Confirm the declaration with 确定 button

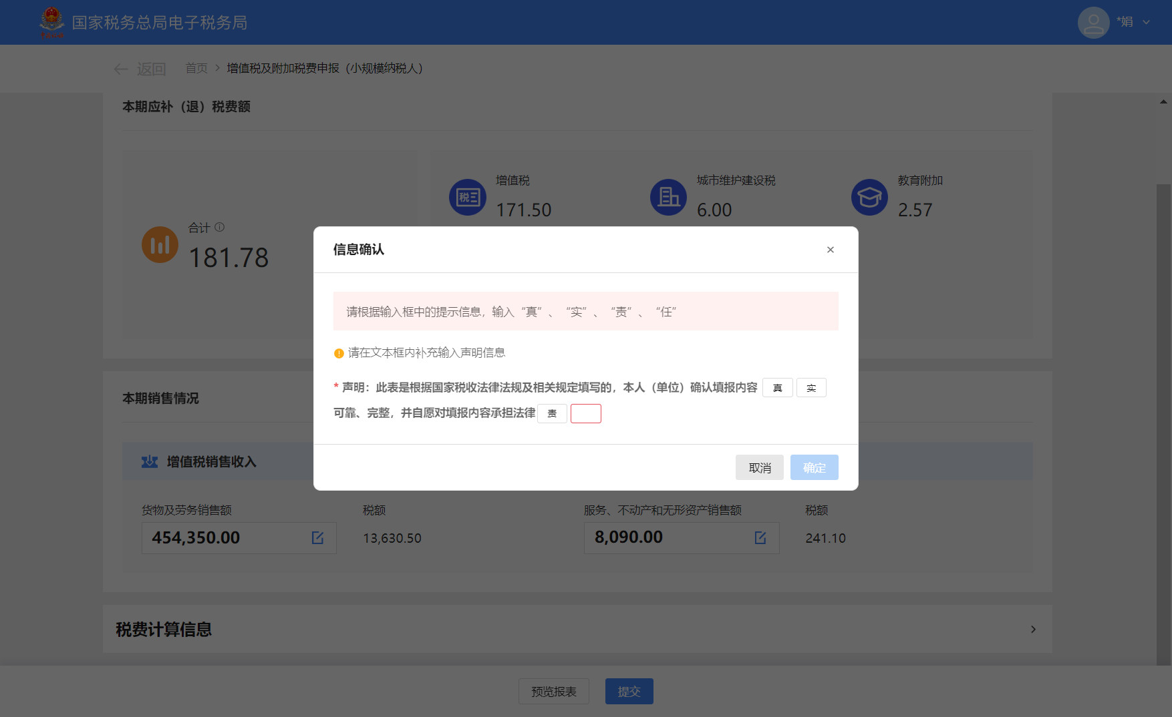coord(814,467)
